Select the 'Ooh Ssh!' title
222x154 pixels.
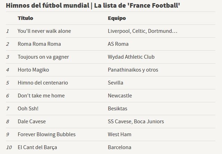tap(28, 109)
